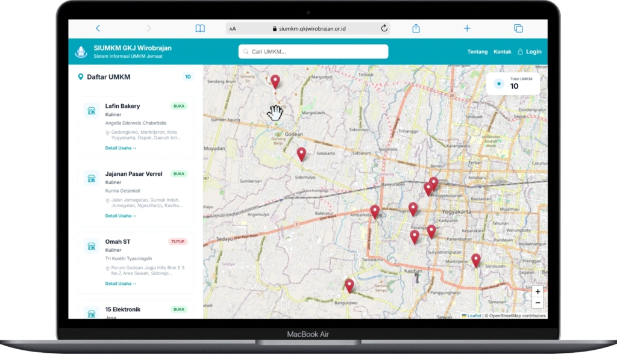The width and height of the screenshot is (617, 354).
Task: Select the 15 Elektronik title
Action: click(x=123, y=309)
